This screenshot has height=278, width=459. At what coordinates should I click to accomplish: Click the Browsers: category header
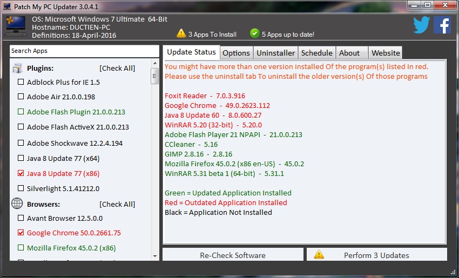[x=43, y=204]
